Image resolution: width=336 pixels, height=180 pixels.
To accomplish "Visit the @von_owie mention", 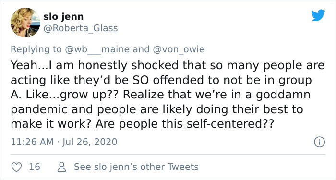I will tap(179, 49).
